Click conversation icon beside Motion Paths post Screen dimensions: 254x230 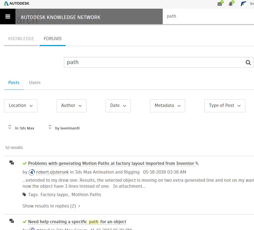pos(12,162)
